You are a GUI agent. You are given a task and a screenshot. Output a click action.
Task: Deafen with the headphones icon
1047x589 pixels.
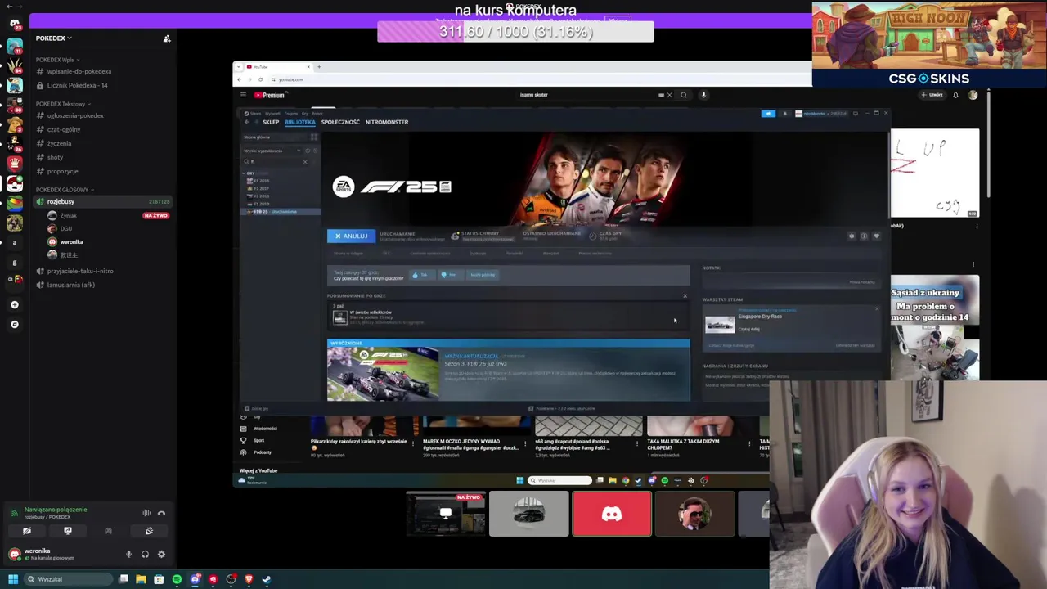pyautogui.click(x=145, y=555)
